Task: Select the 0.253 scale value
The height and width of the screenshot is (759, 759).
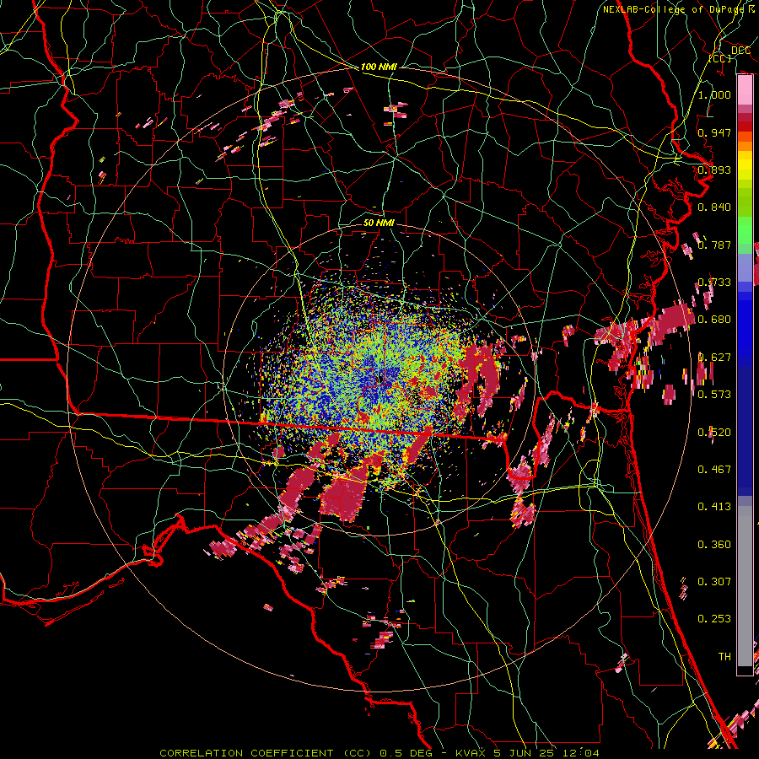Action: coord(714,619)
